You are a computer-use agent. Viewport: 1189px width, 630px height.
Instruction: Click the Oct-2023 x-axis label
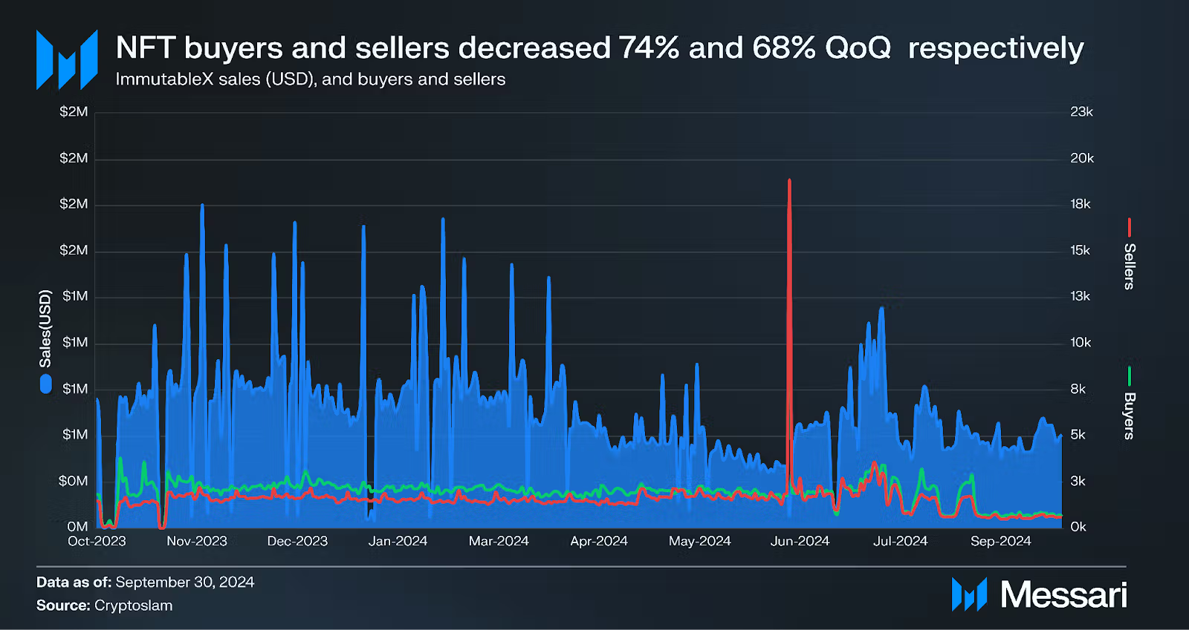(x=97, y=541)
